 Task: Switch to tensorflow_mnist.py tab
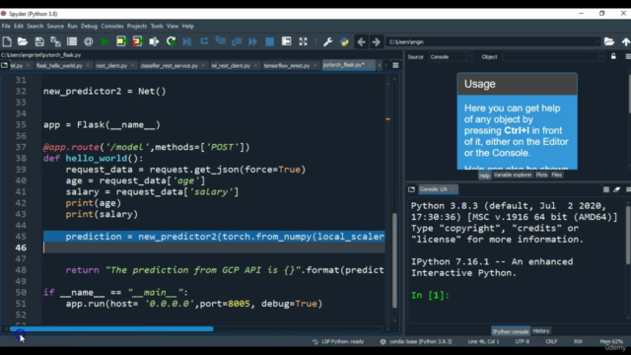point(287,66)
